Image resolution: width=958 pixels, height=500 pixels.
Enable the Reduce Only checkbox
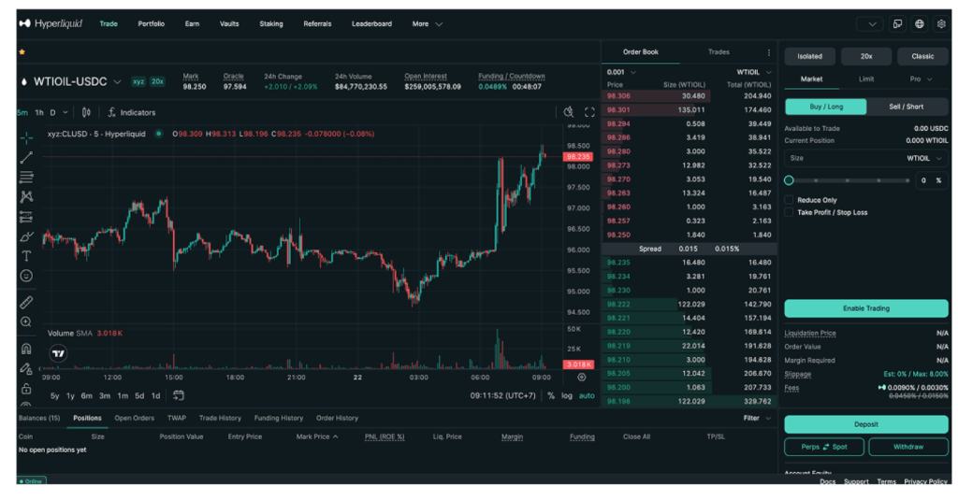(789, 200)
